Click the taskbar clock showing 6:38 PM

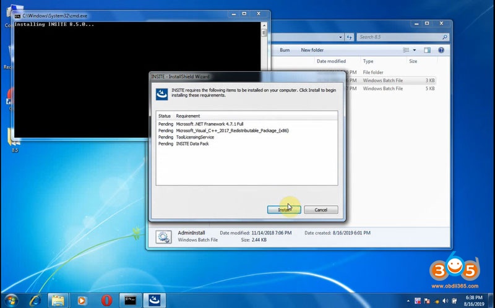pos(474,301)
